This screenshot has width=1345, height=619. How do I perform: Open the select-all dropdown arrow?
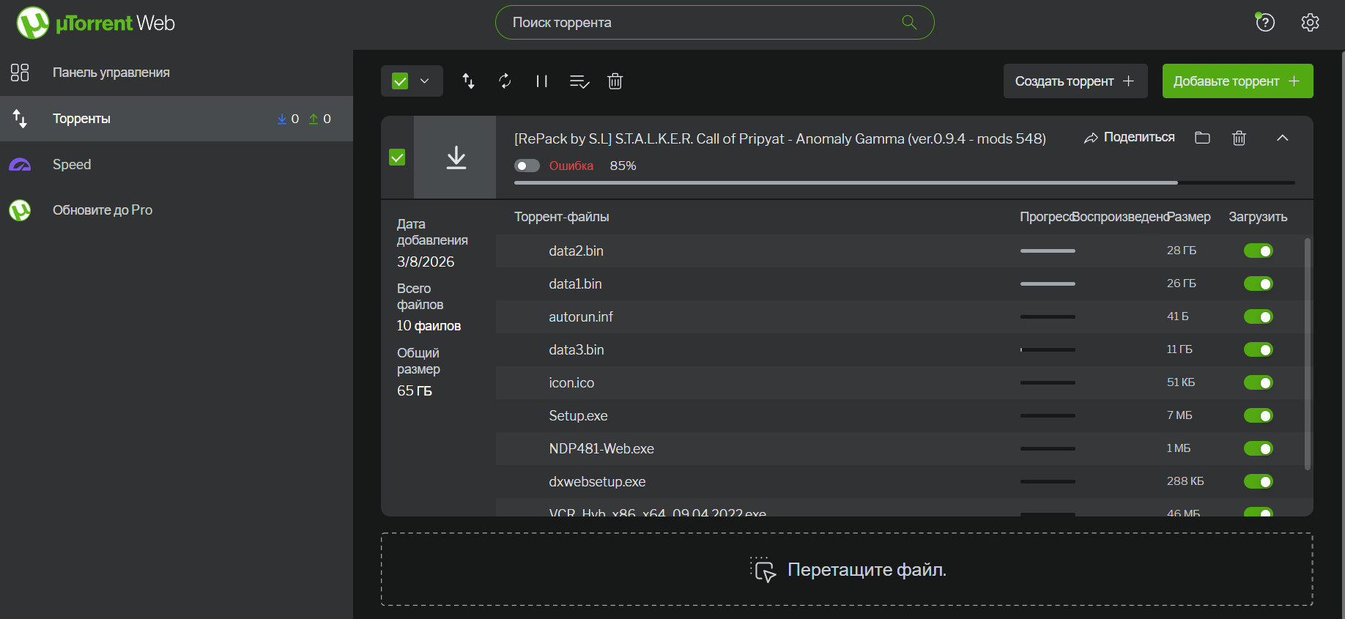coord(425,81)
